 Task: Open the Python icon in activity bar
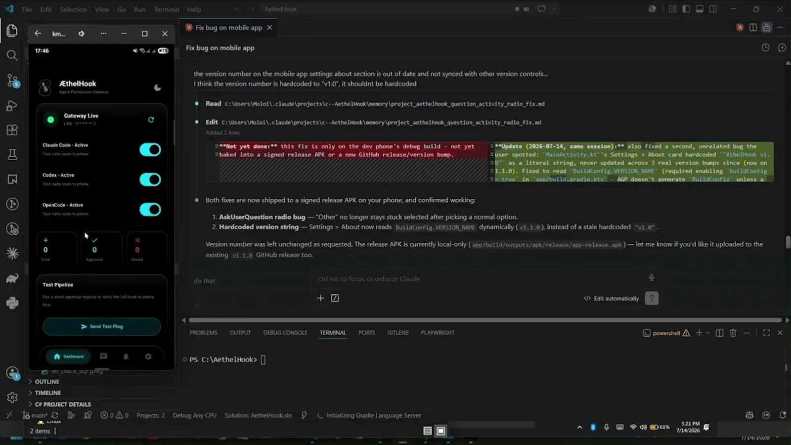12,303
